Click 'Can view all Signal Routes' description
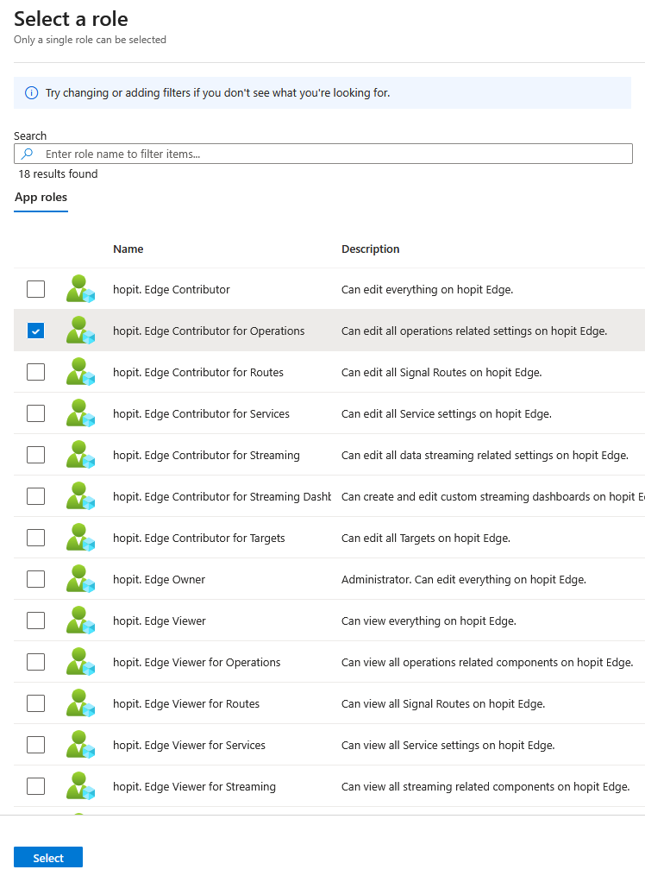 [x=443, y=703]
